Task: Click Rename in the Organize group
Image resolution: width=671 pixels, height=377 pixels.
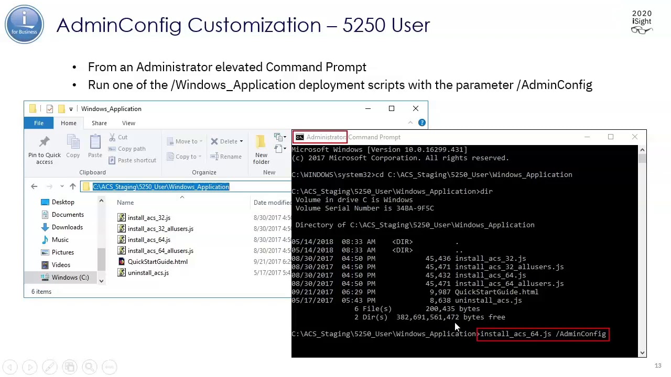Action: tap(226, 157)
